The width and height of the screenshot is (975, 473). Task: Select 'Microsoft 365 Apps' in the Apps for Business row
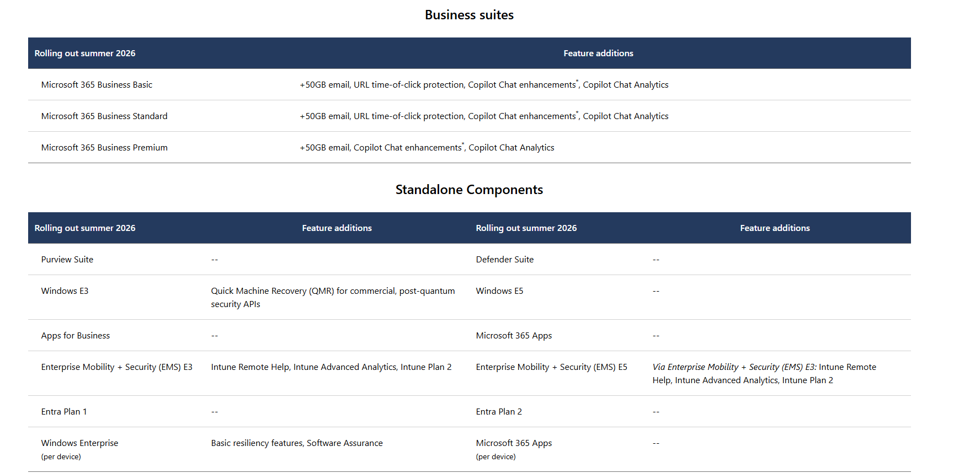click(514, 335)
